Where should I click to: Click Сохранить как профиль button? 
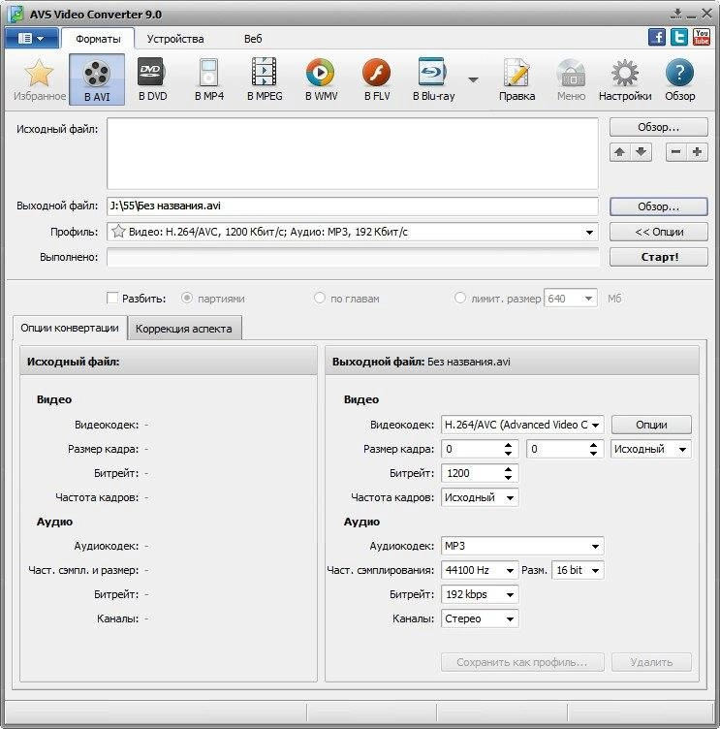pyautogui.click(x=522, y=662)
